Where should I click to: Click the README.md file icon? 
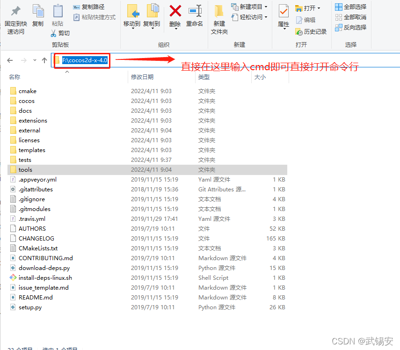[13, 298]
